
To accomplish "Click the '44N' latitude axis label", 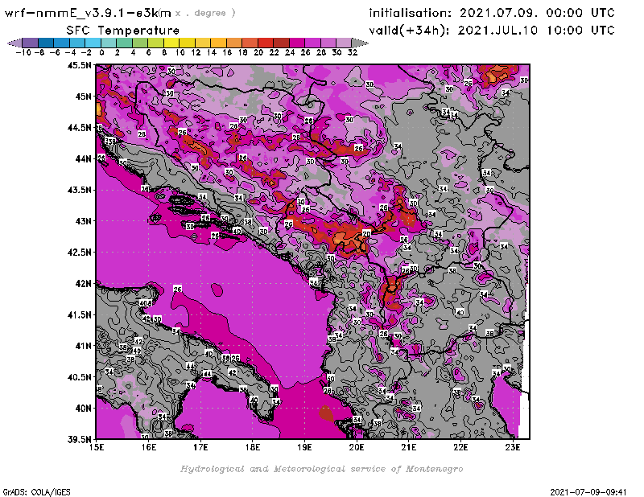I will pos(83,158).
